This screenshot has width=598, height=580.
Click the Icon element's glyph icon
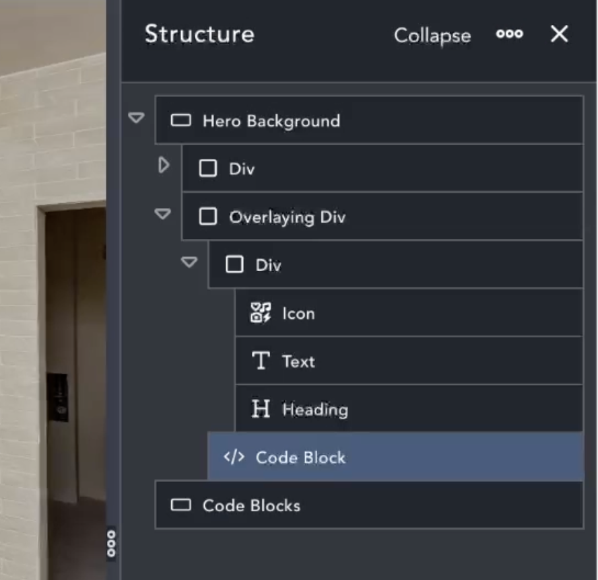pos(261,313)
